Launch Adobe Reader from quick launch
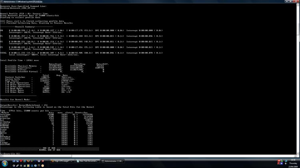 click(21, 161)
